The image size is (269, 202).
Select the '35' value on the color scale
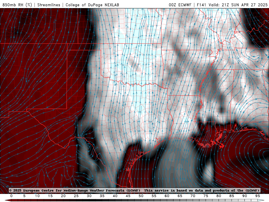(x=102, y=196)
